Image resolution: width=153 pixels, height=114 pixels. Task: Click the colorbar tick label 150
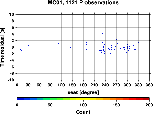click(116, 105)
